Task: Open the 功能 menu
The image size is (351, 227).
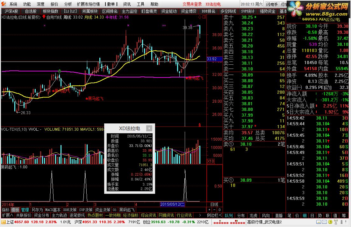Action: click(27, 4)
